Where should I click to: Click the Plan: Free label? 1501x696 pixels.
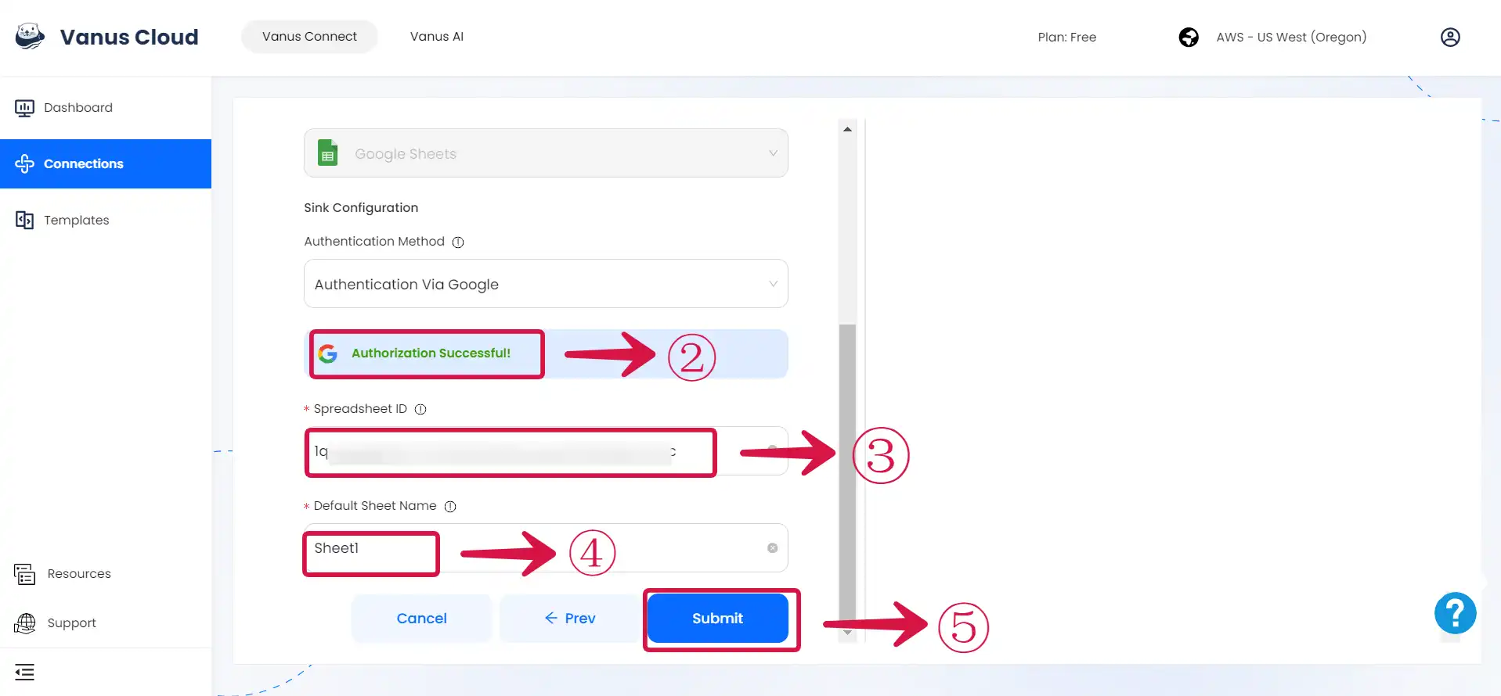(1066, 37)
